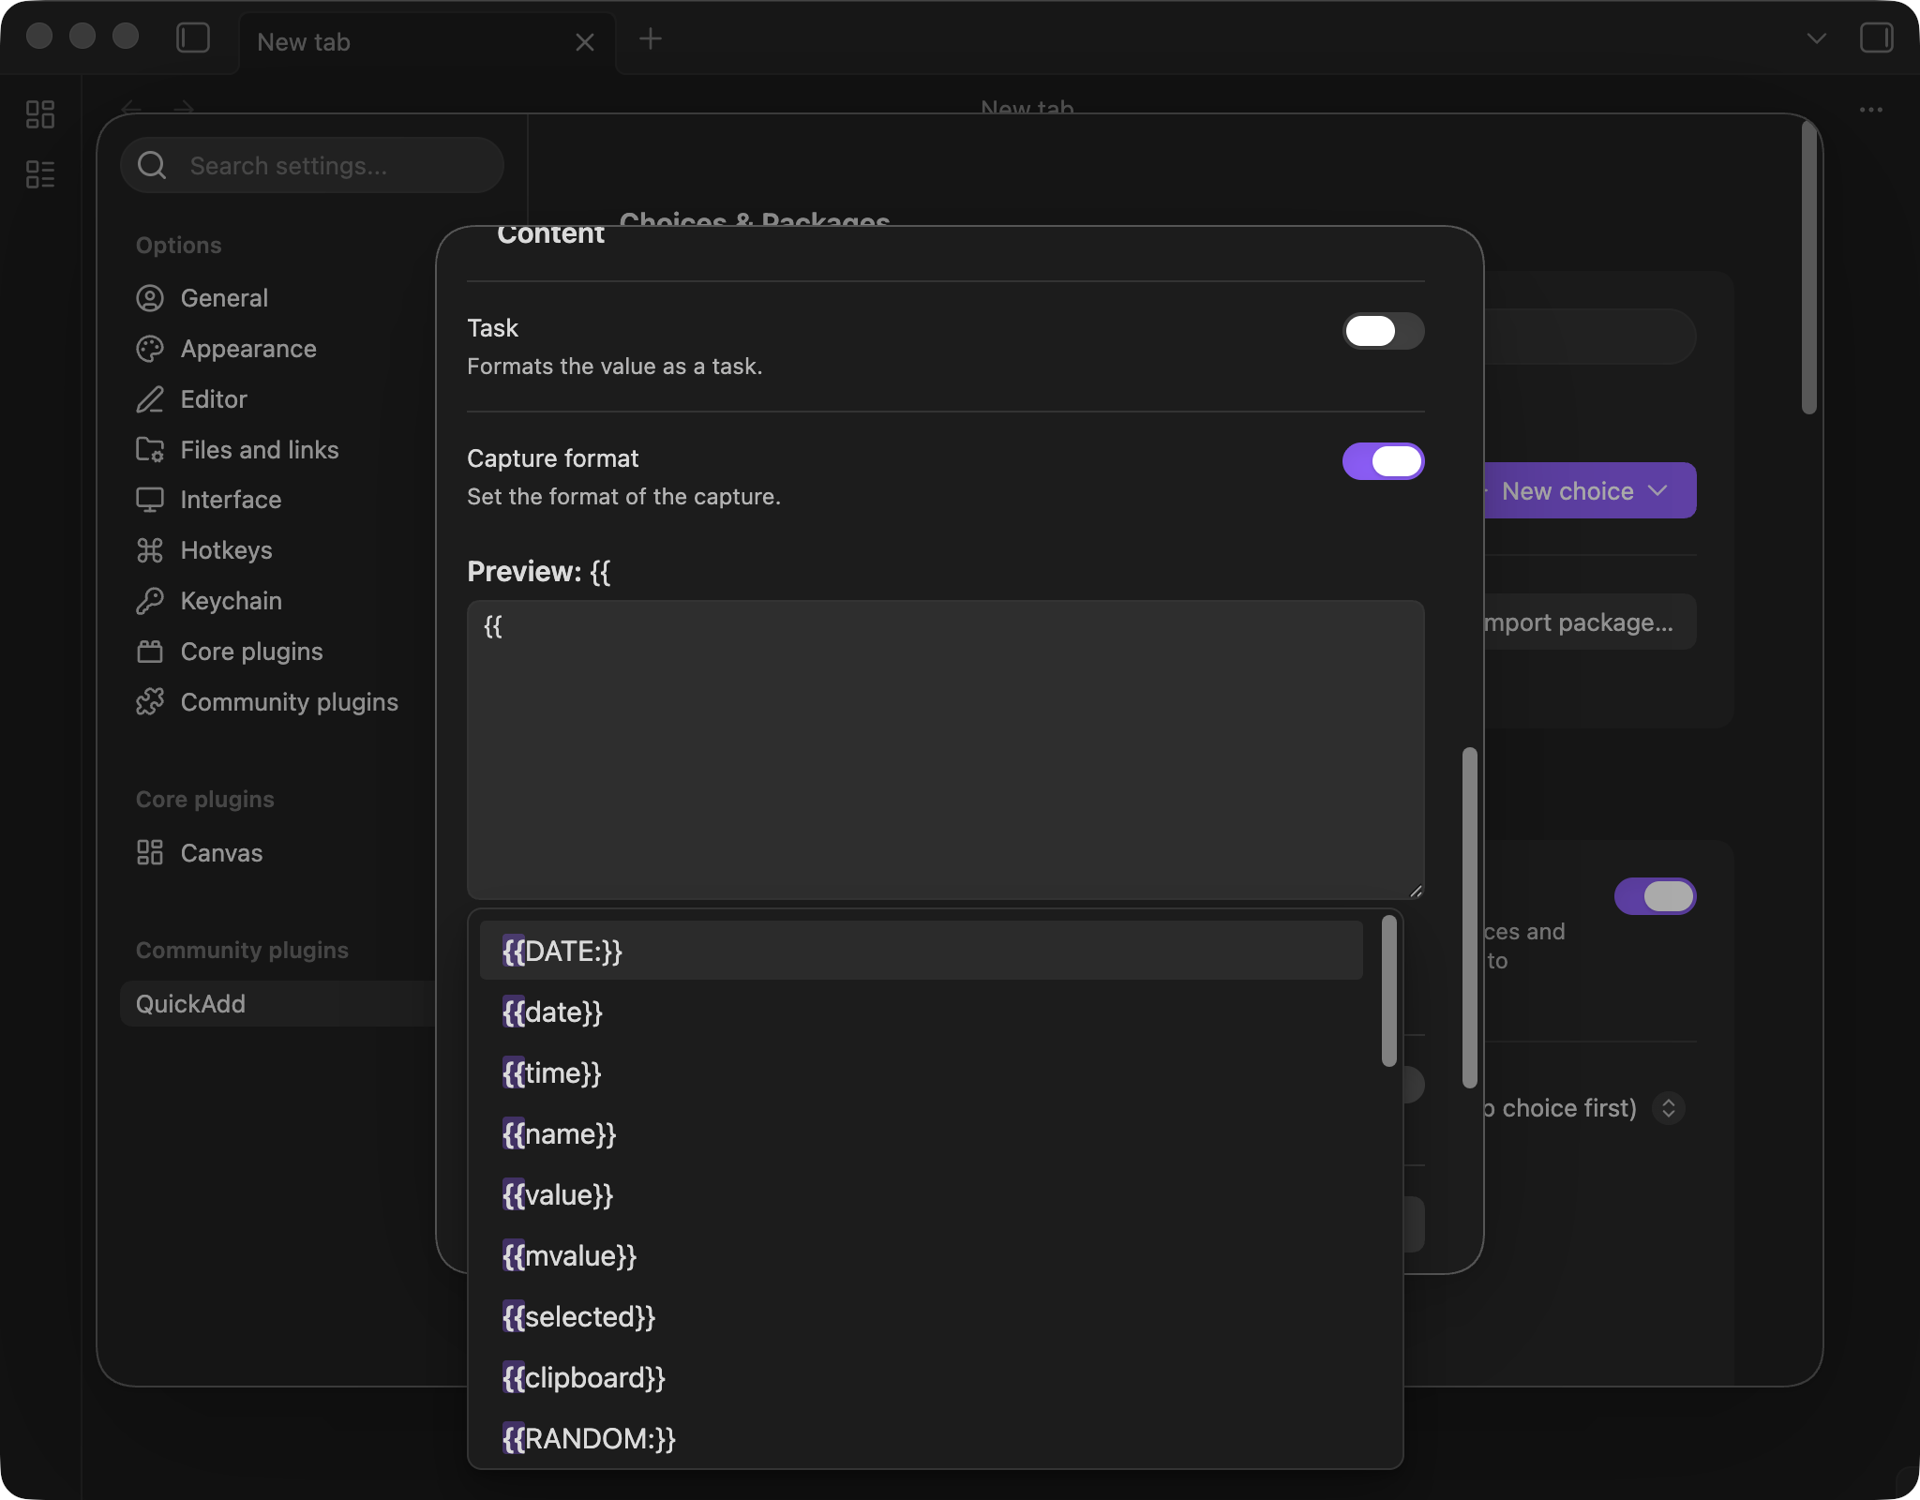Click the suggestion list scrollbar
The width and height of the screenshot is (1920, 1500).
(1389, 991)
